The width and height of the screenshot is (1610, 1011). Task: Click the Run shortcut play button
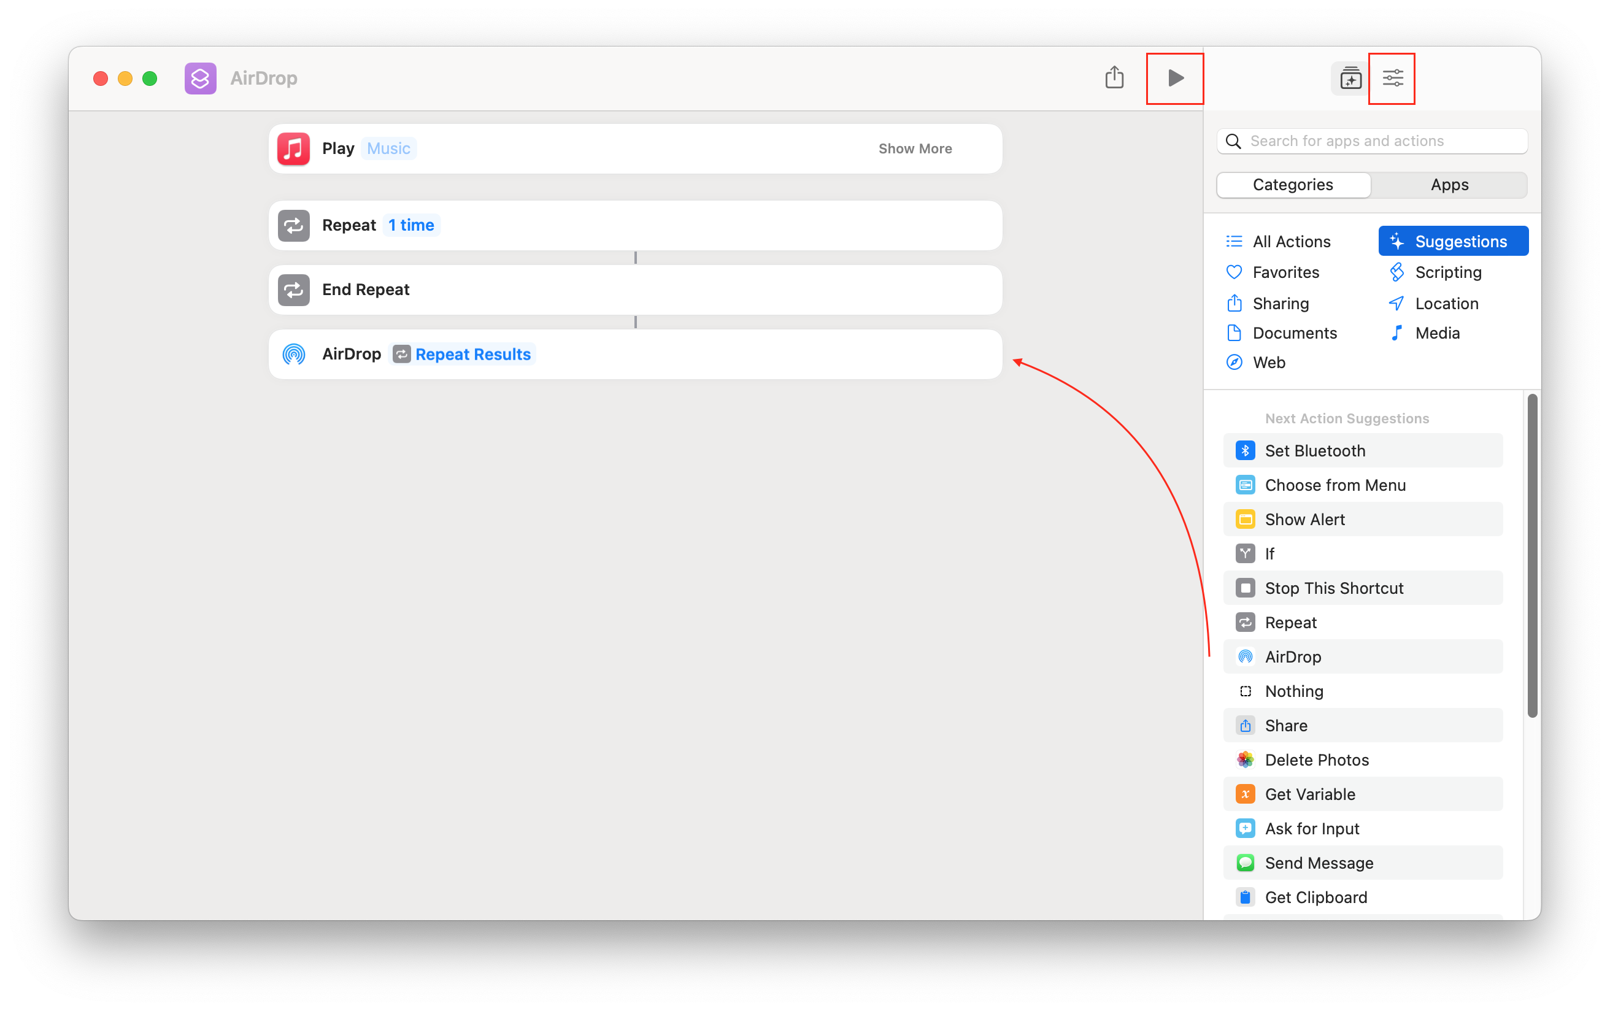click(1174, 78)
